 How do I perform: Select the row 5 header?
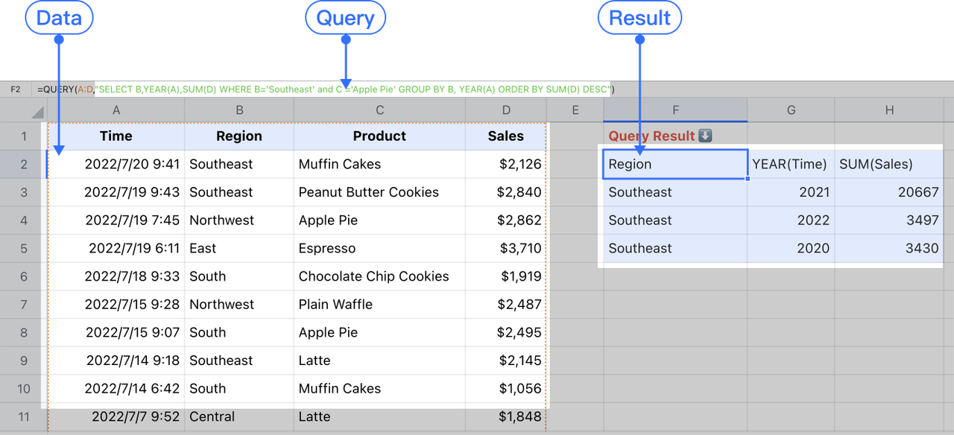tap(23, 249)
